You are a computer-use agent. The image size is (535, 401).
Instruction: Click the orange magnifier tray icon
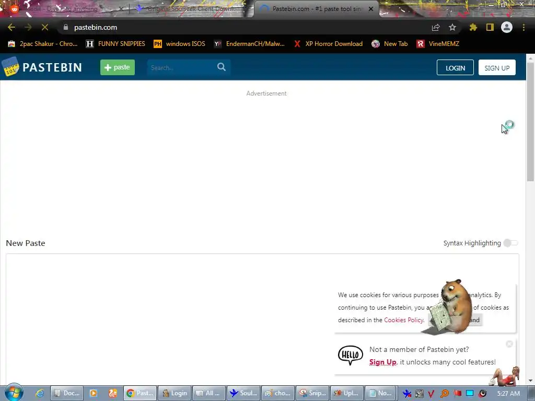pos(445,394)
